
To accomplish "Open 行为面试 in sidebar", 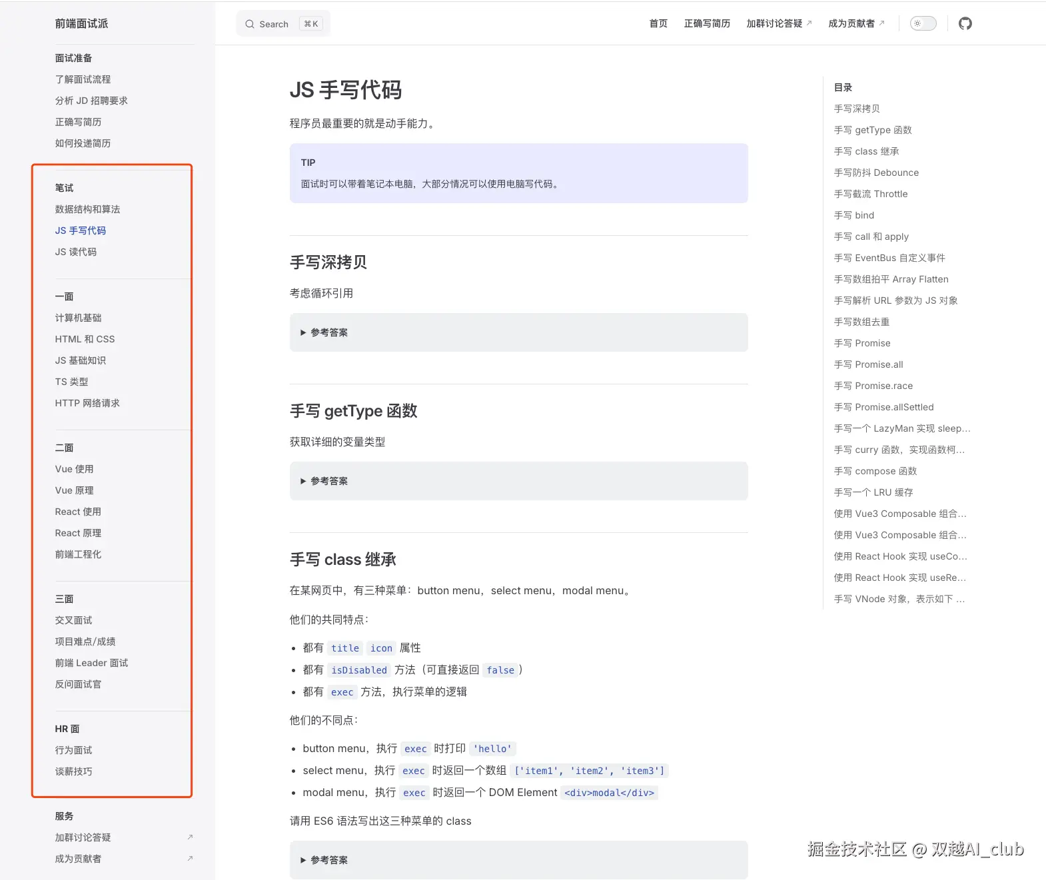I will click(73, 750).
